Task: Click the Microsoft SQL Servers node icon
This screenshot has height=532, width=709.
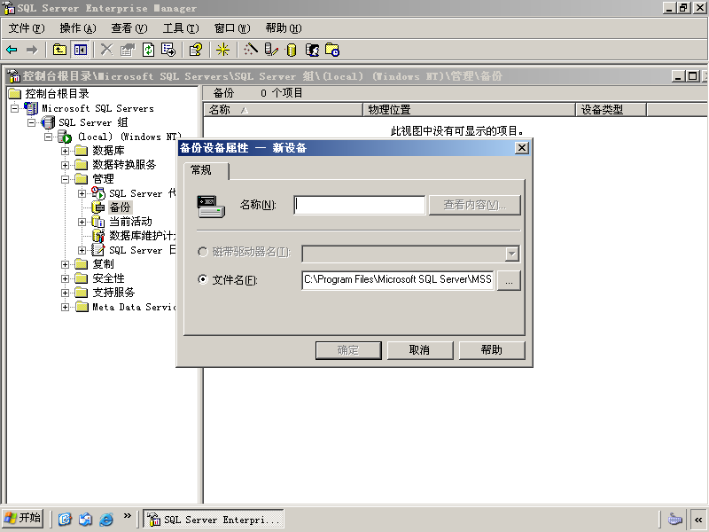Action: tap(31, 108)
